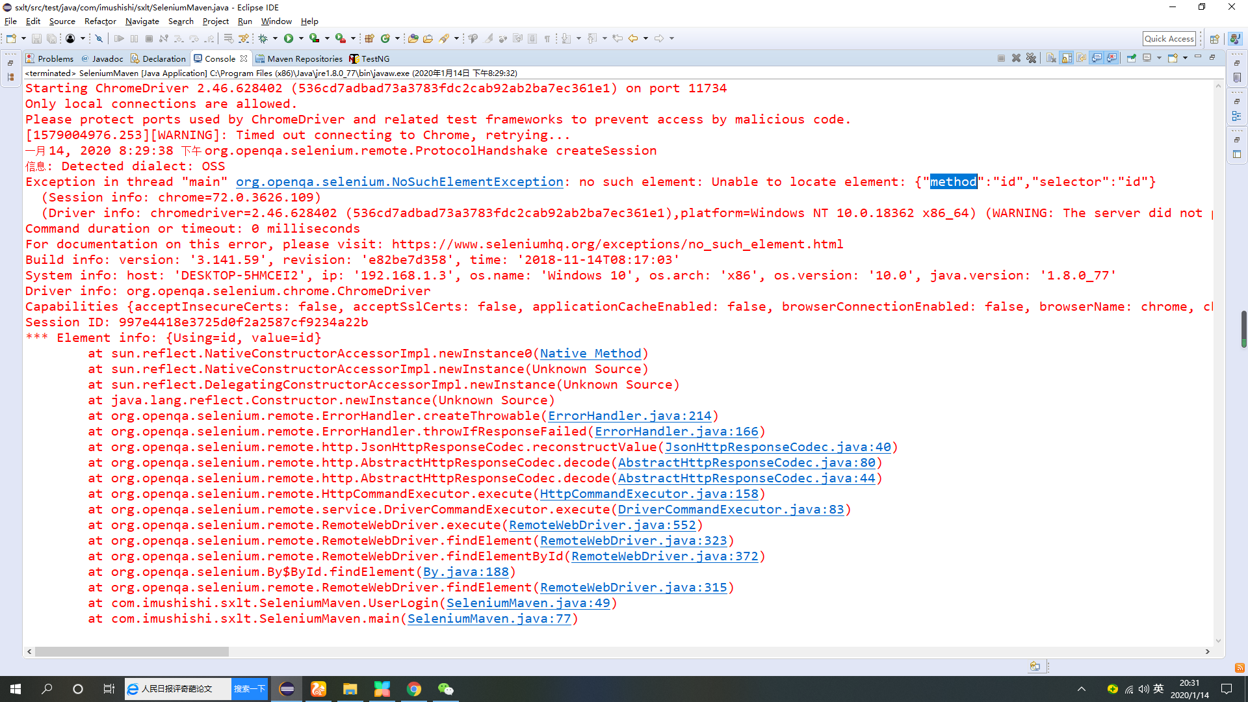
Task: Expand the Debug button dropdown arrow
Action: pyautogui.click(x=276, y=38)
